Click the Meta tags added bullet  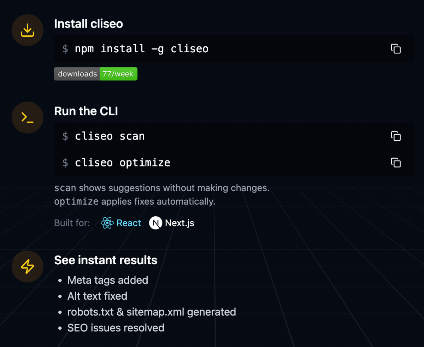(x=107, y=280)
